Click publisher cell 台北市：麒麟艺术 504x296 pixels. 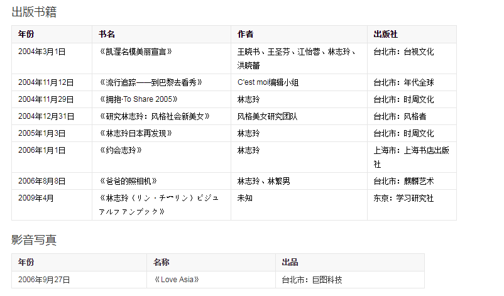(x=403, y=181)
